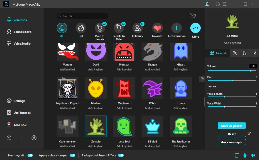This screenshot has width=259, height=160.
Task: Open the Use Tutorial page
Action: click(x=19, y=113)
